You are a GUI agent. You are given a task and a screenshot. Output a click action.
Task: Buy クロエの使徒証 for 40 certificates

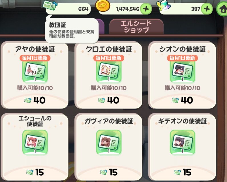coord(109,100)
